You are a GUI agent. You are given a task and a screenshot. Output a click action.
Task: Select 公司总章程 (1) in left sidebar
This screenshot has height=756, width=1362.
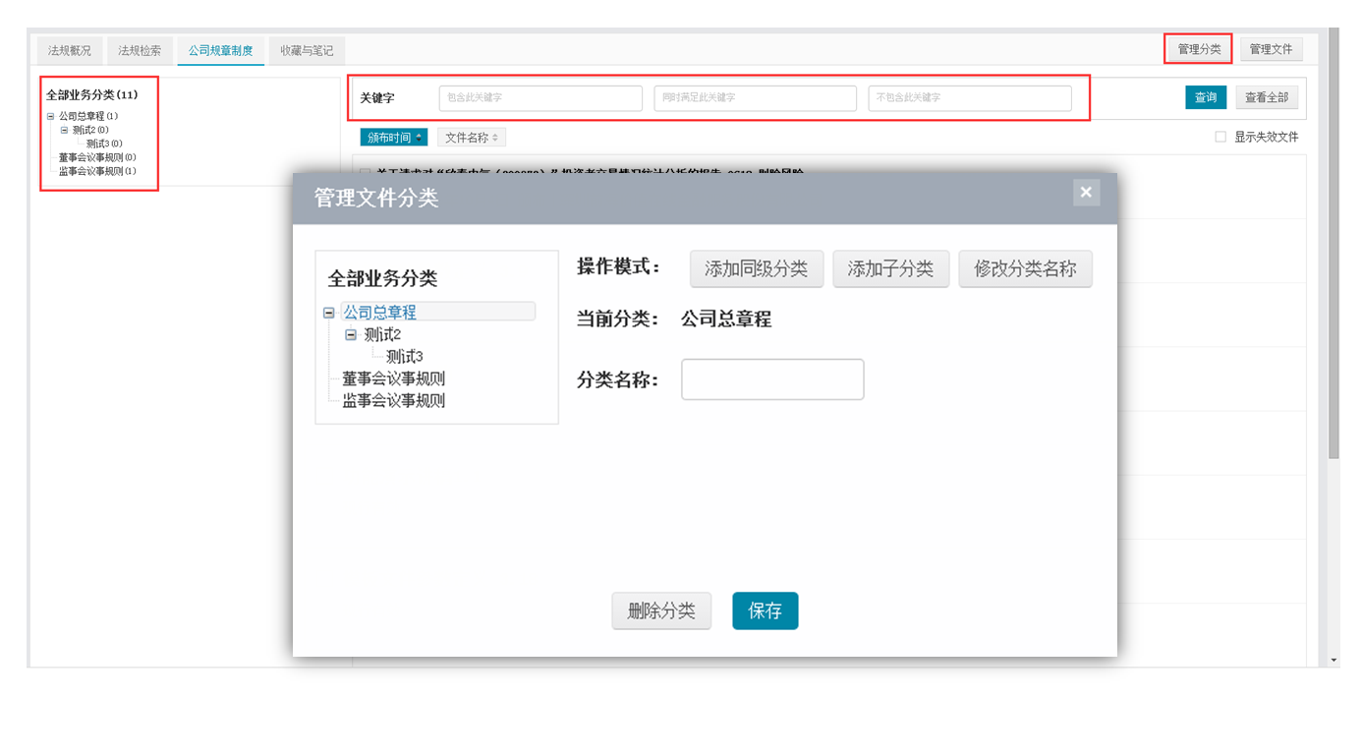[x=88, y=116]
